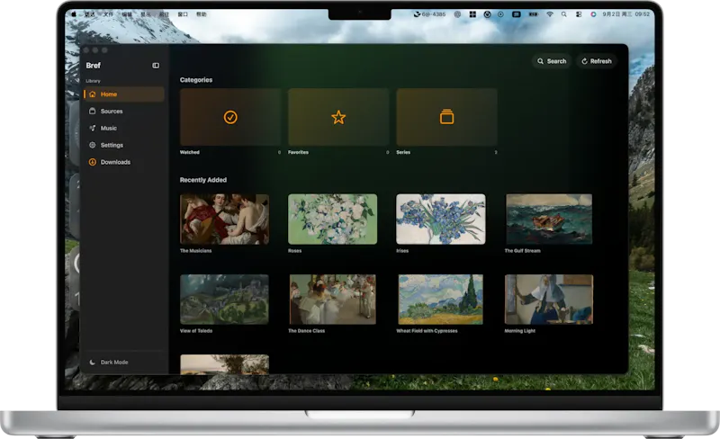720x439 pixels.
Task: Open Control Center icon in menu bar
Action: 579,14
